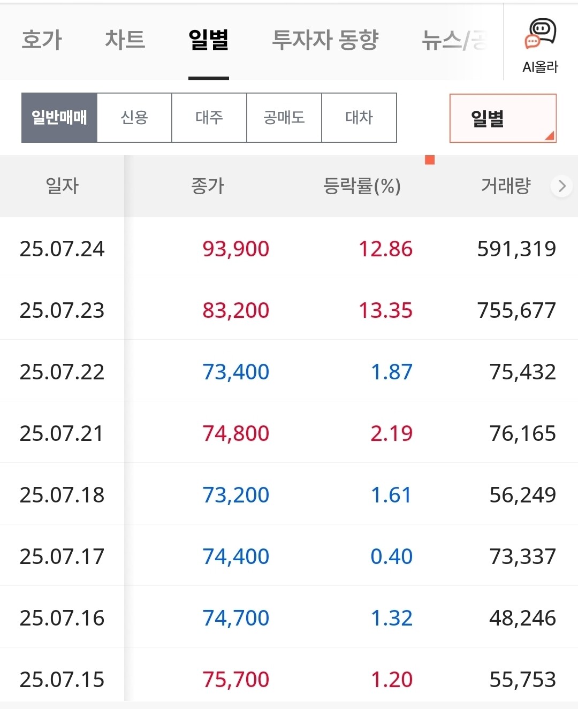Screen dimensions: 578x709
Task: Select the active 일별 tab
Action: (x=209, y=41)
